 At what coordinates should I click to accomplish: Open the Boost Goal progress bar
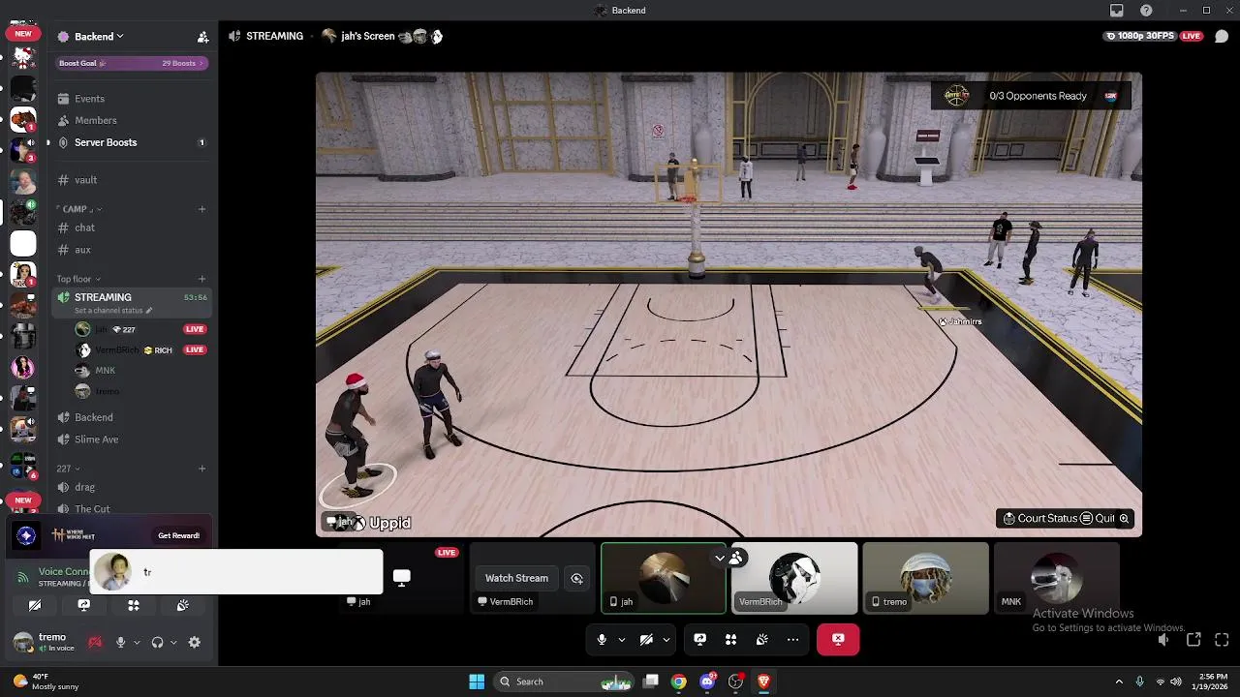click(132, 63)
